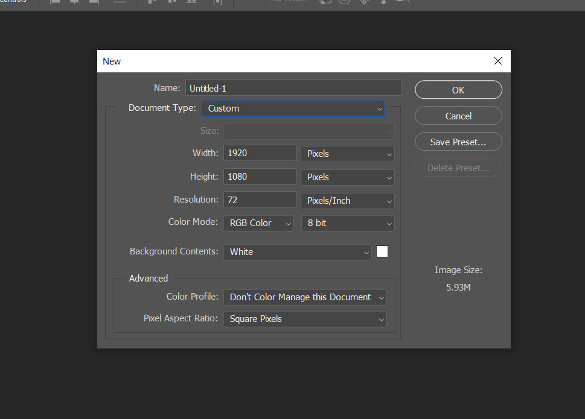Select the align bottom edges icon

pos(94,2)
